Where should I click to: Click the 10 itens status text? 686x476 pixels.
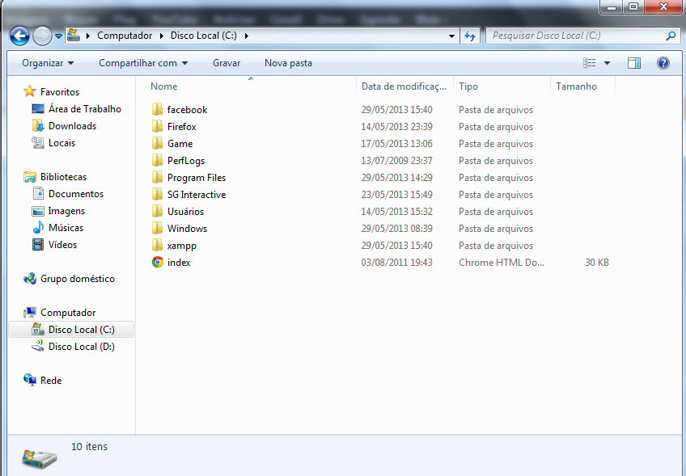[x=89, y=446]
